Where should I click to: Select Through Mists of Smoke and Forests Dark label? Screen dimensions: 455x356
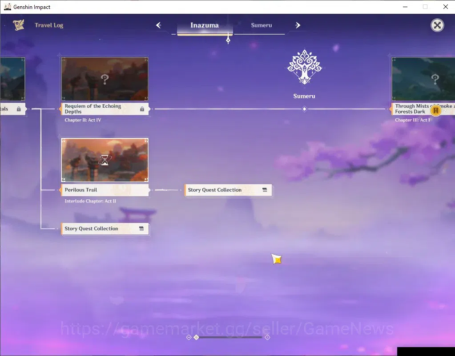tap(423, 109)
